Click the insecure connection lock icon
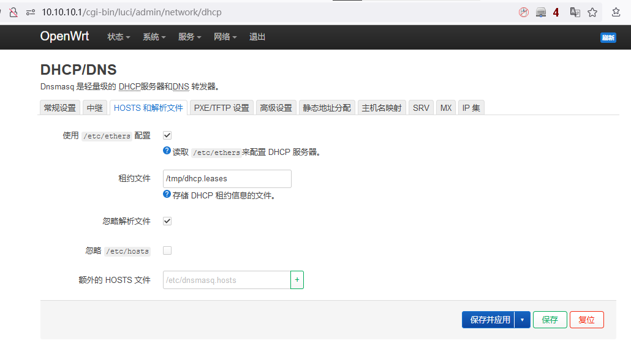 click(x=13, y=12)
